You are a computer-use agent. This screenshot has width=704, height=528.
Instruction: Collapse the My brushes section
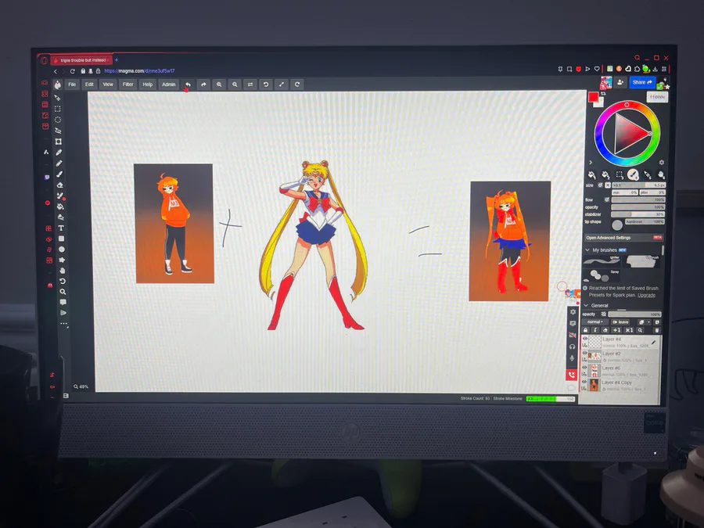coord(587,250)
